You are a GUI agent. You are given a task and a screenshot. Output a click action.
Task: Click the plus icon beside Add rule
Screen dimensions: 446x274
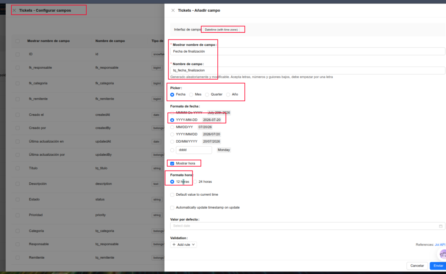point(174,244)
